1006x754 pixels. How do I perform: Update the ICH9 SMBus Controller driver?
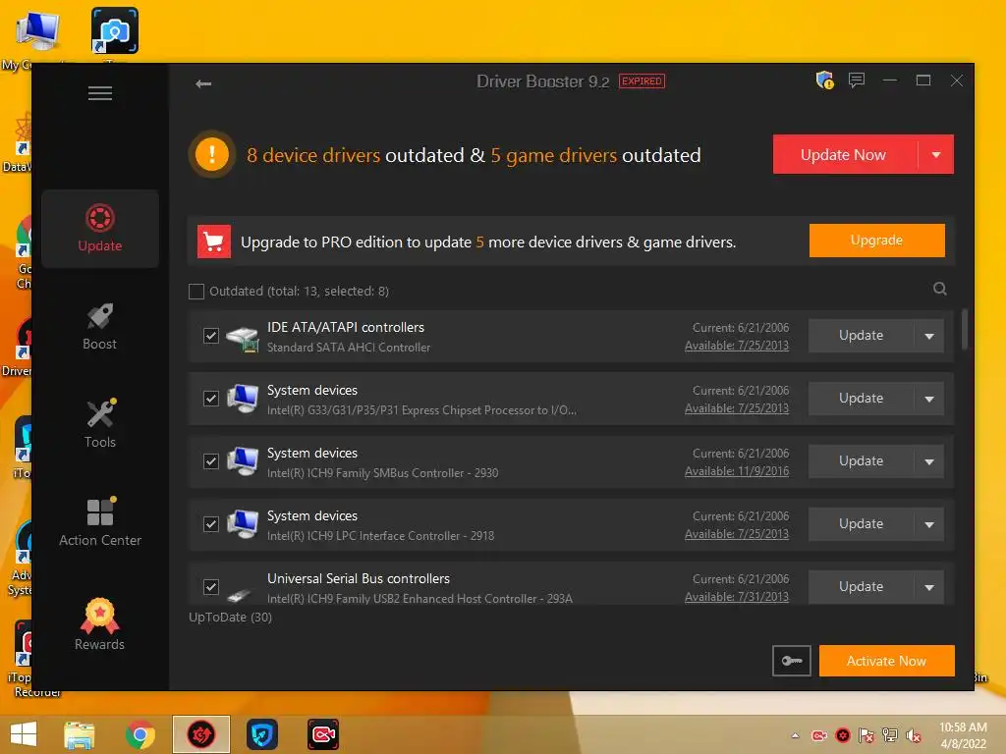861,461
